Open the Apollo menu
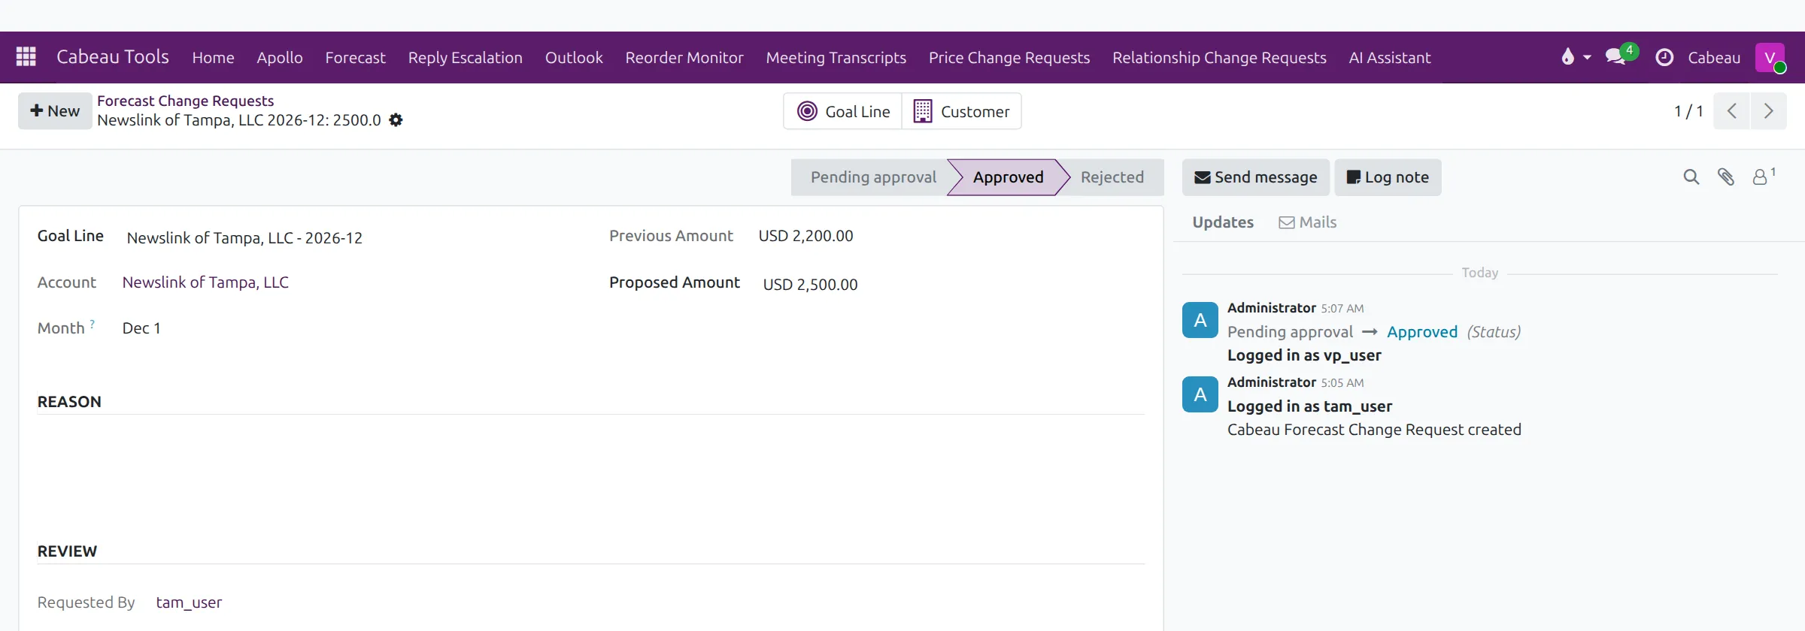Image resolution: width=1805 pixels, height=631 pixels. coord(280,57)
